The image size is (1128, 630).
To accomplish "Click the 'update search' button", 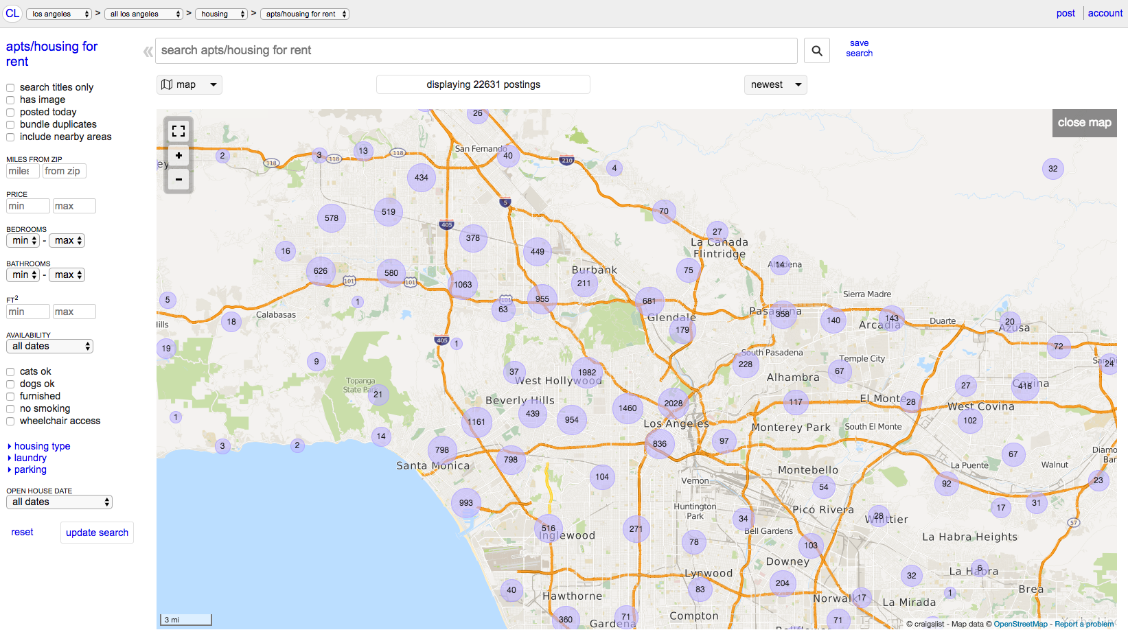I will (97, 533).
